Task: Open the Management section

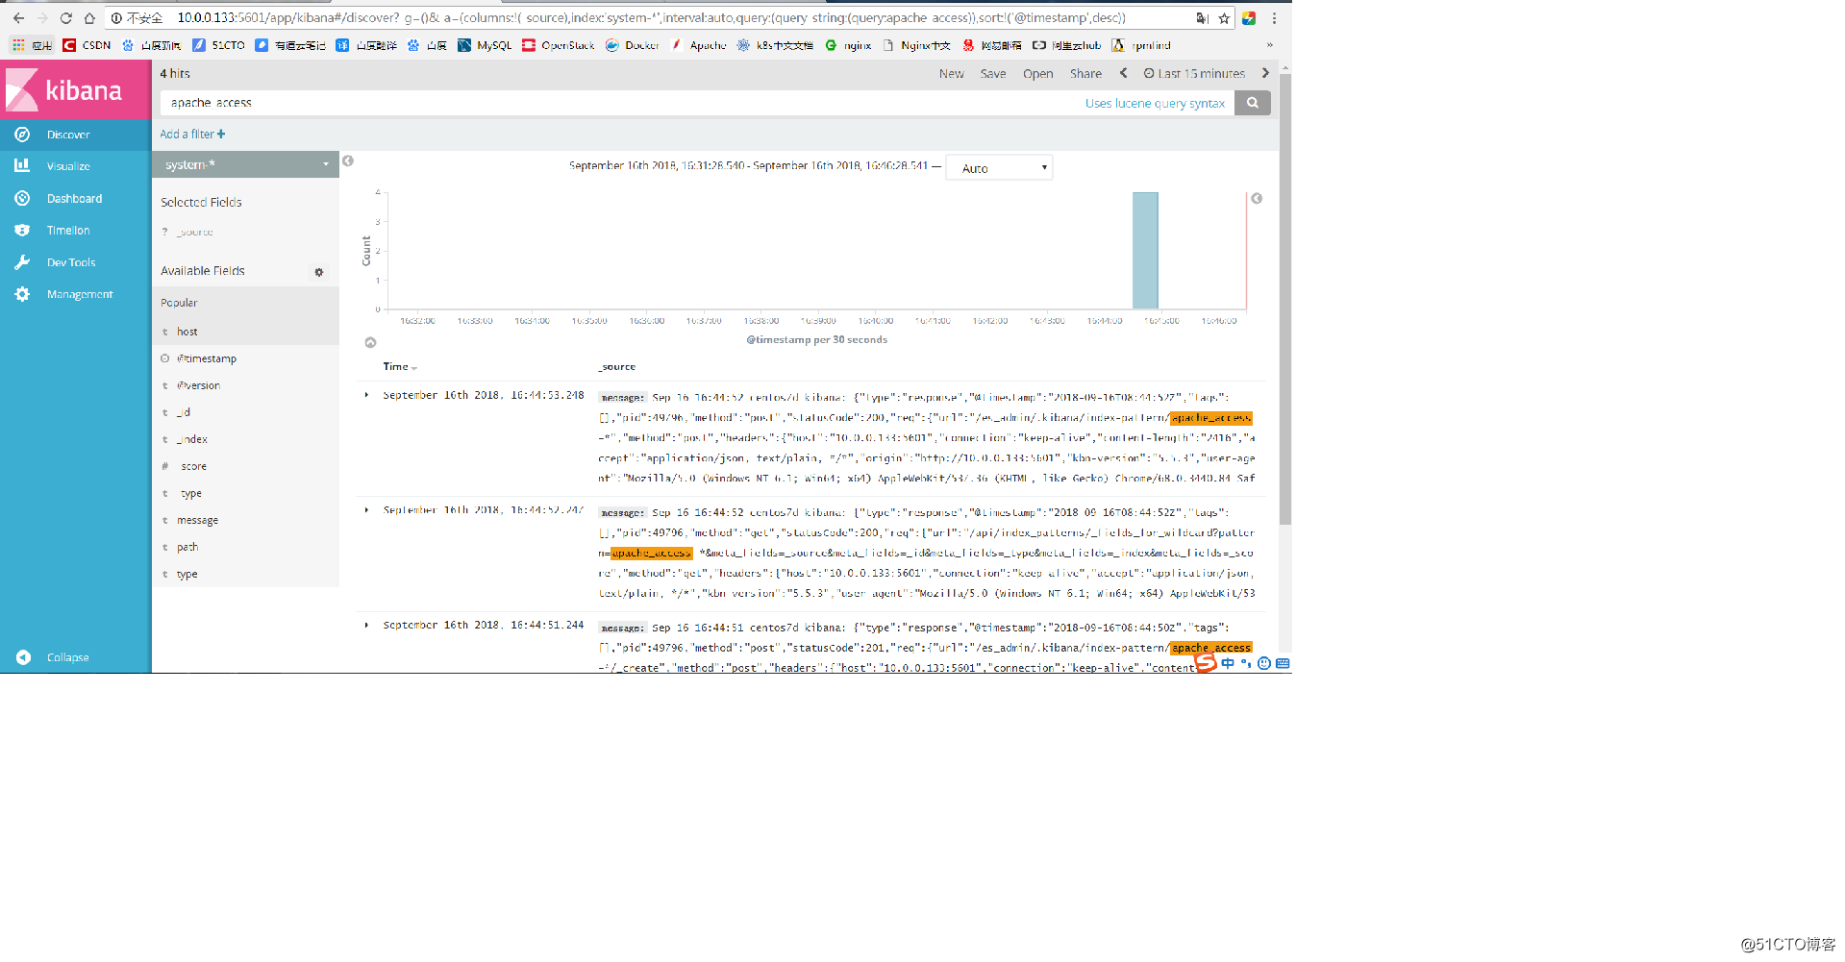Action: point(75,294)
